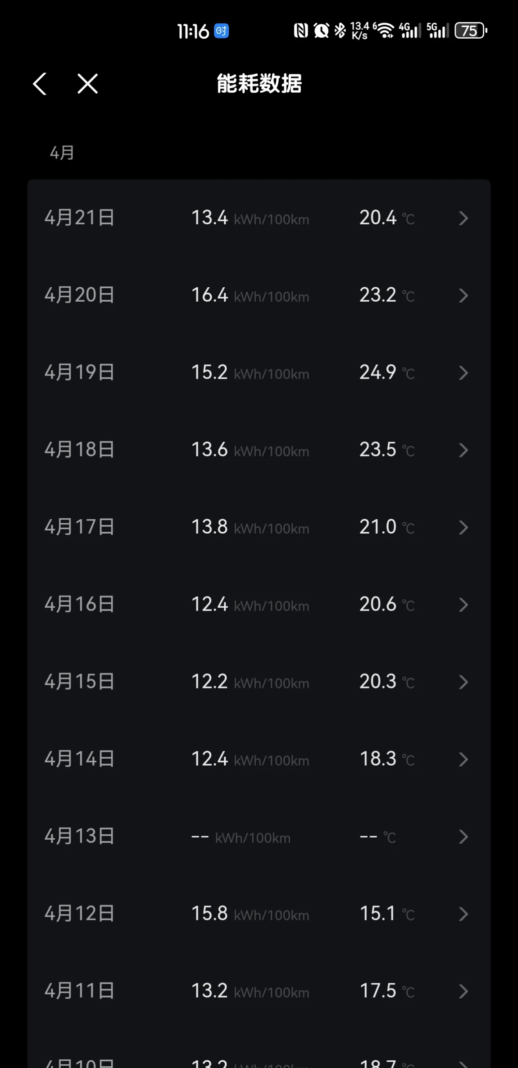This screenshot has height=1068, width=518.
Task: Tap the 18.3 ℃ temperature value
Action: coord(386,760)
